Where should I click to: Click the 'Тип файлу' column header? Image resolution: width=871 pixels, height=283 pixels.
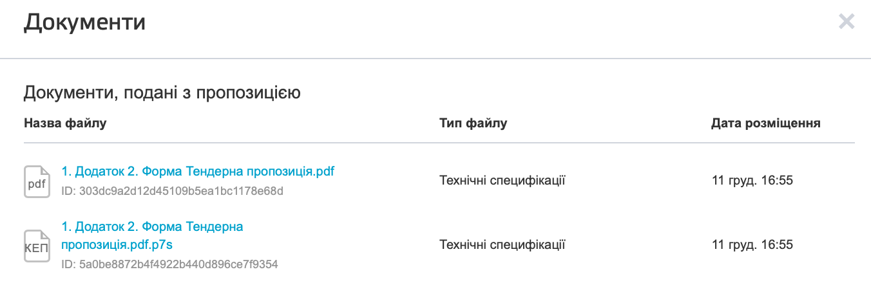(x=473, y=123)
